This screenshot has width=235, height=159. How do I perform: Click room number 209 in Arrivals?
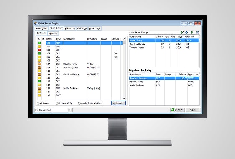[x=187, y=47]
